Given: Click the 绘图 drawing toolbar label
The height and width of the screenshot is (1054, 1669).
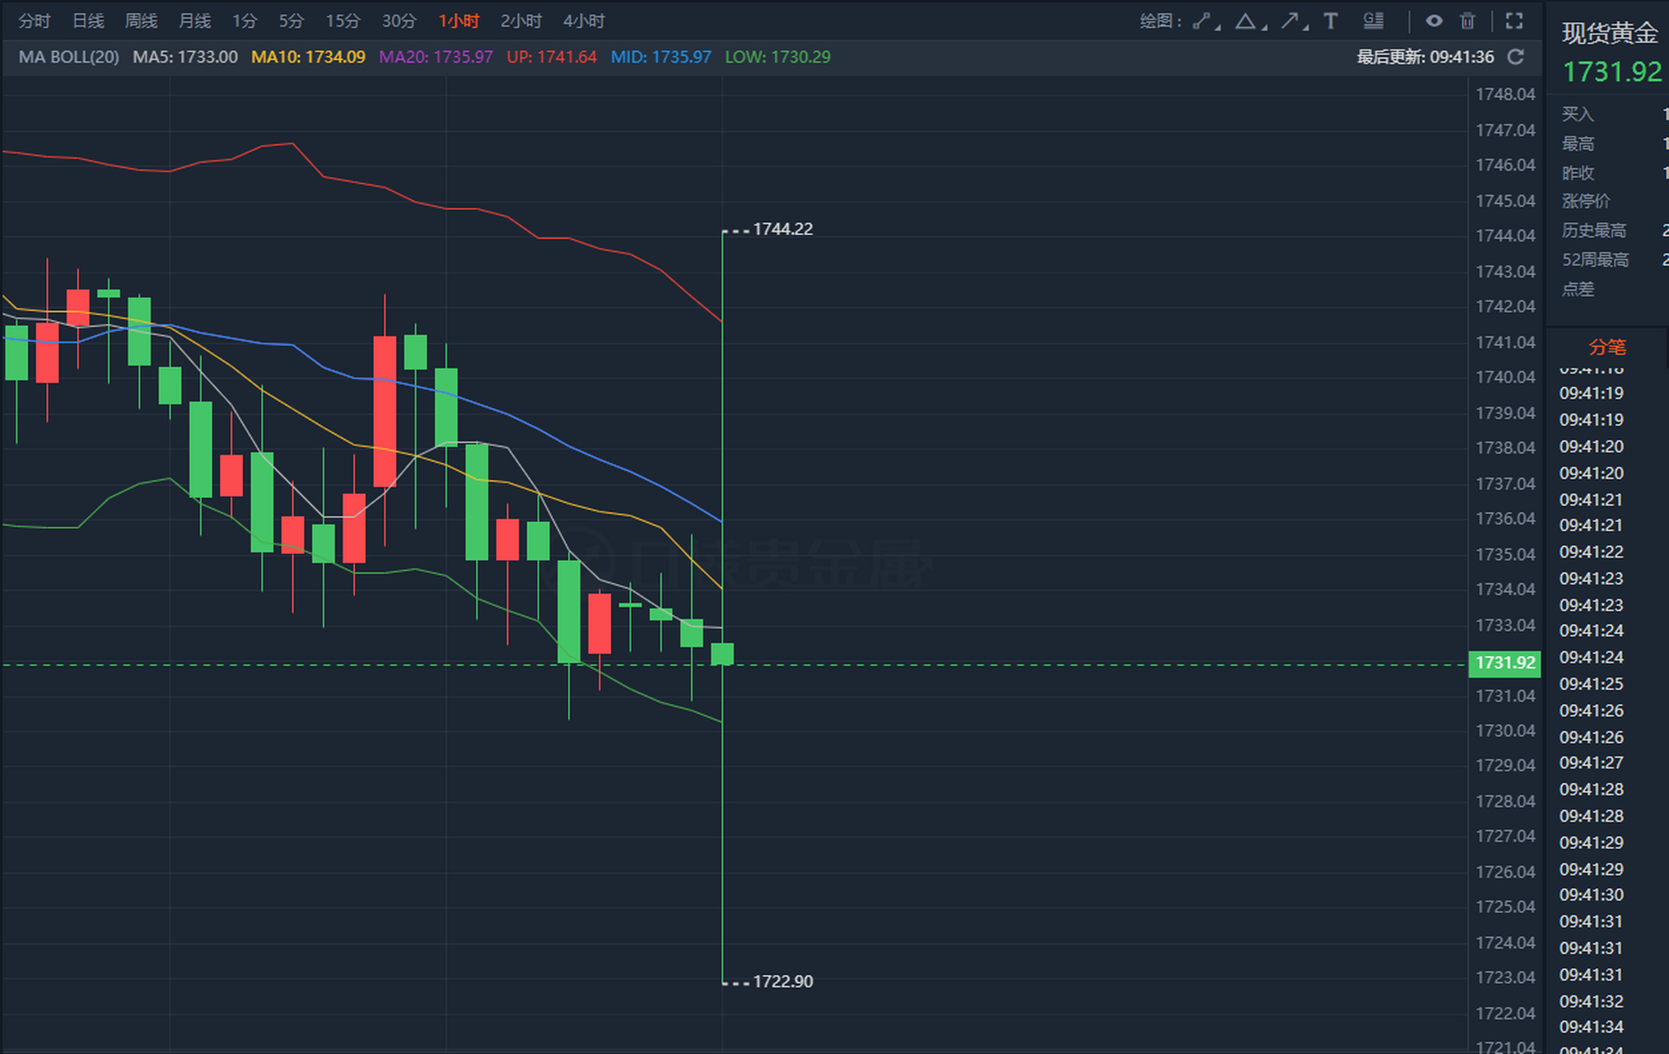Looking at the screenshot, I should [1160, 21].
